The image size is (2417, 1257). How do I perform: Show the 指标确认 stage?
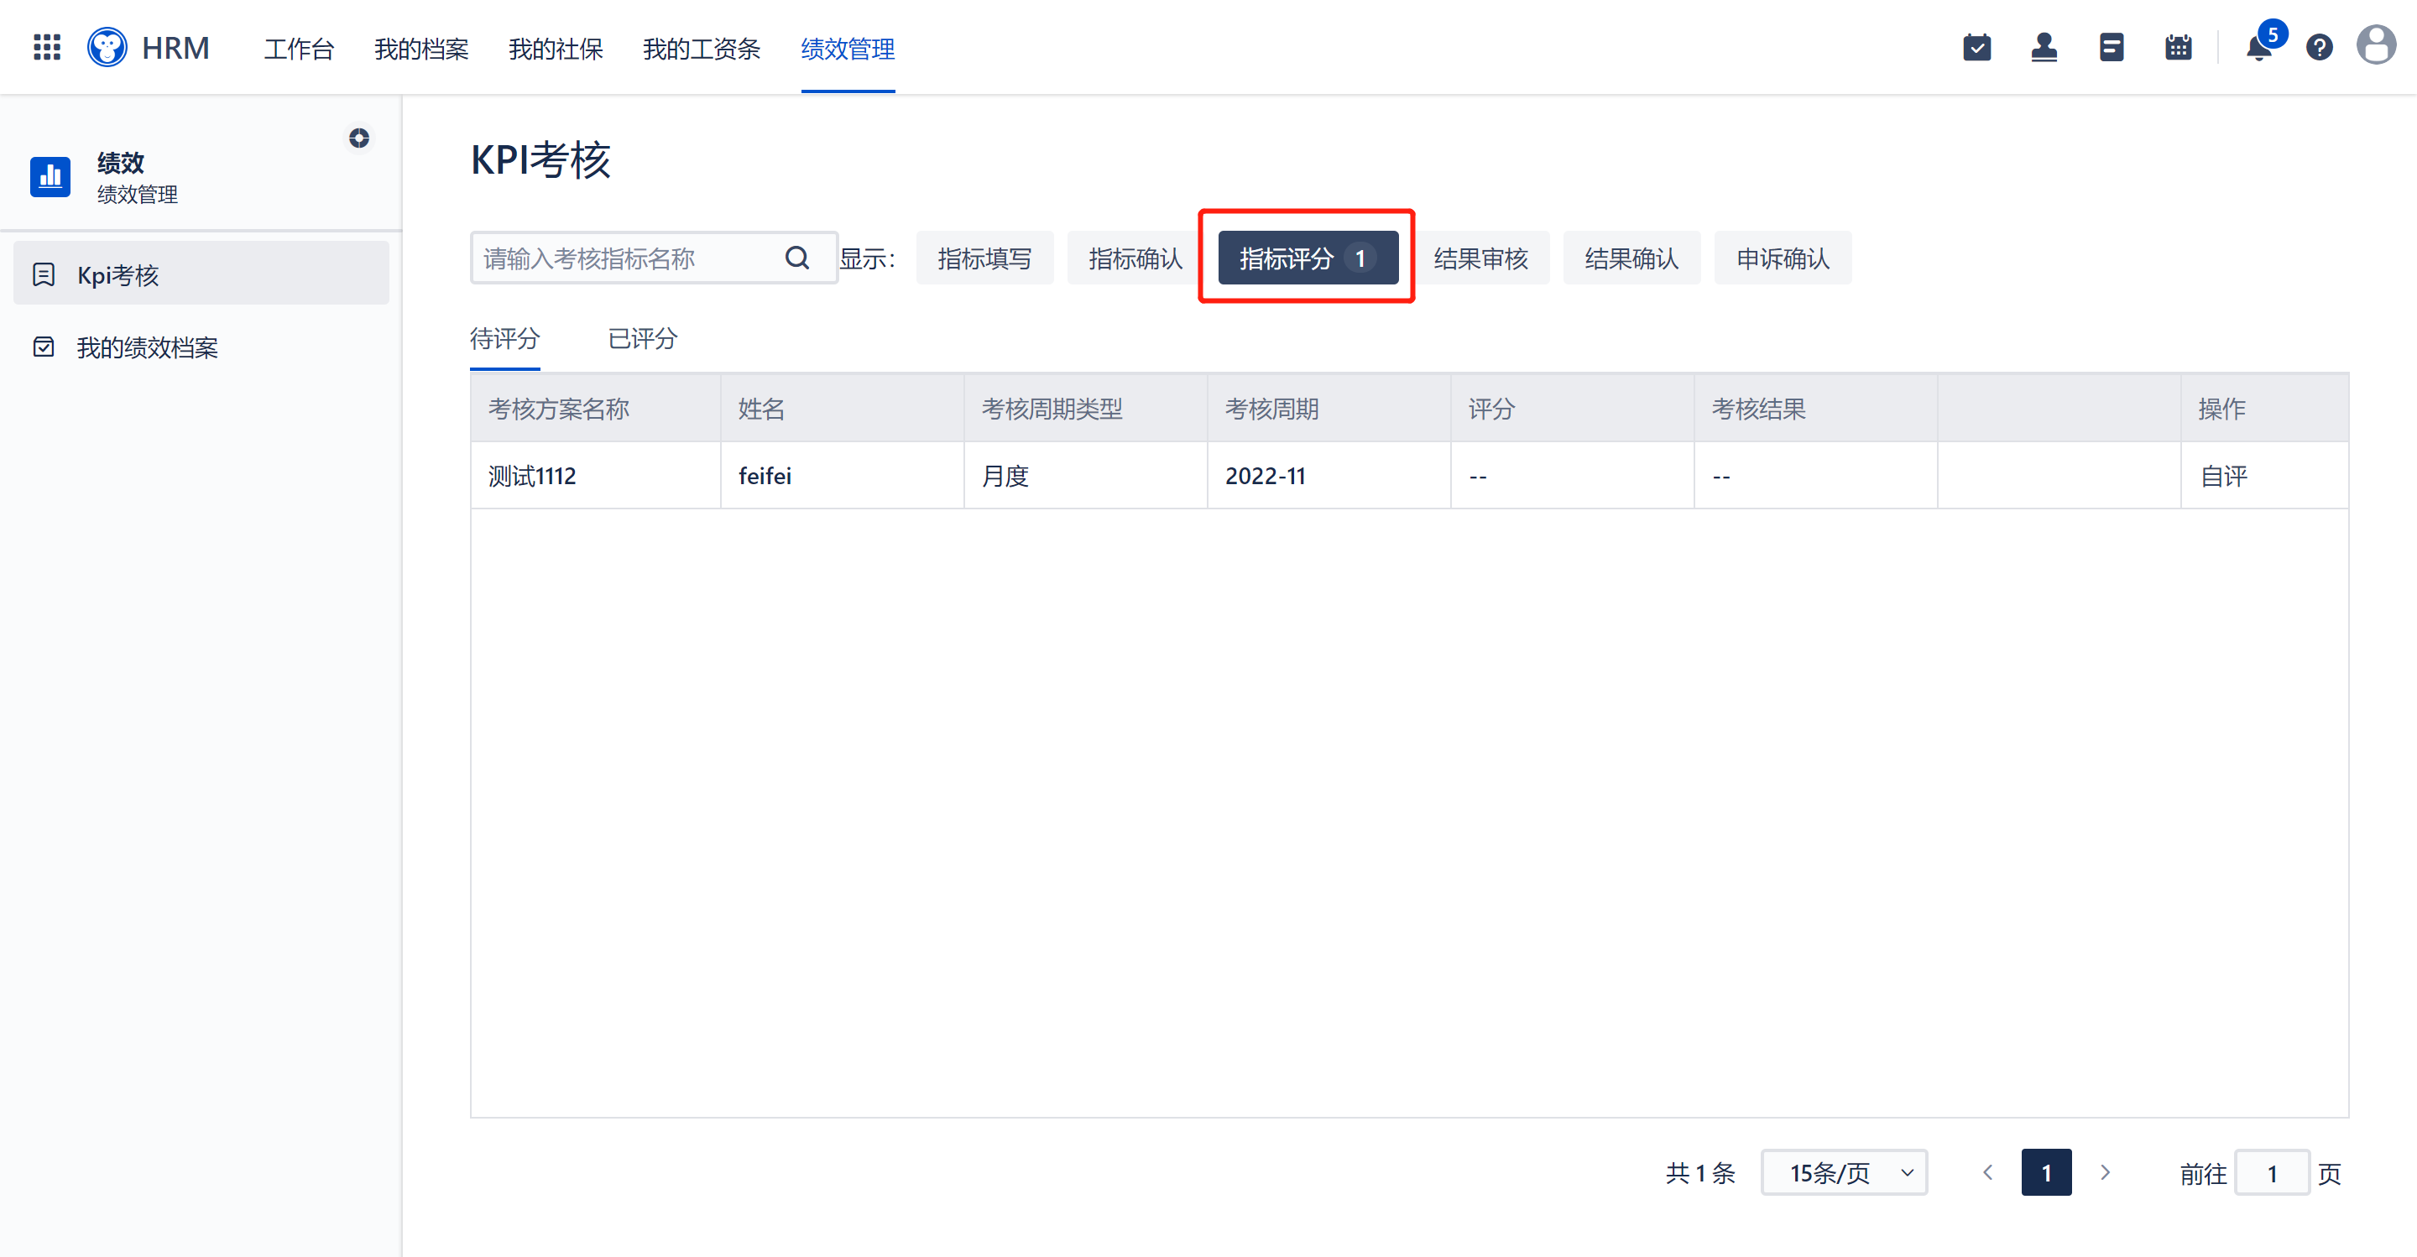1135,258
